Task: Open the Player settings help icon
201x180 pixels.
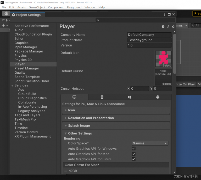Action: point(163,26)
